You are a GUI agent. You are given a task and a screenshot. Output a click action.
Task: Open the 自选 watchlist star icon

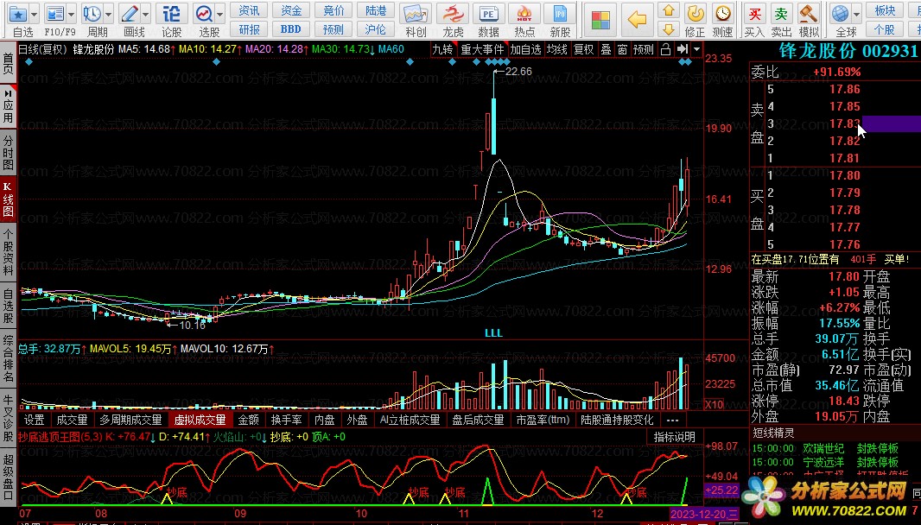pos(18,14)
